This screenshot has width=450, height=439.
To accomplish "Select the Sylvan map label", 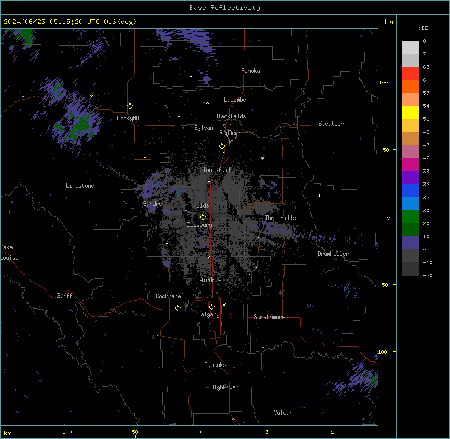I will [204, 128].
